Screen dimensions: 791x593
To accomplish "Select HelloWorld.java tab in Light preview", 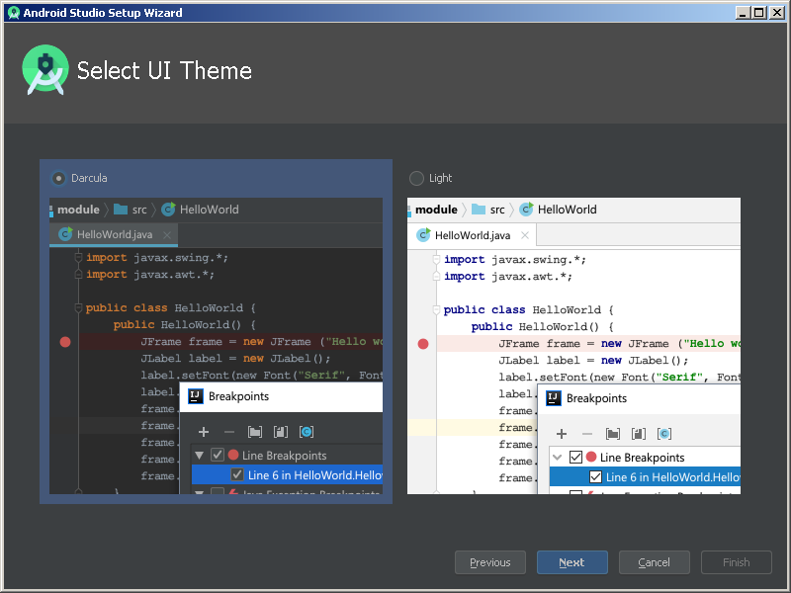I will click(472, 235).
